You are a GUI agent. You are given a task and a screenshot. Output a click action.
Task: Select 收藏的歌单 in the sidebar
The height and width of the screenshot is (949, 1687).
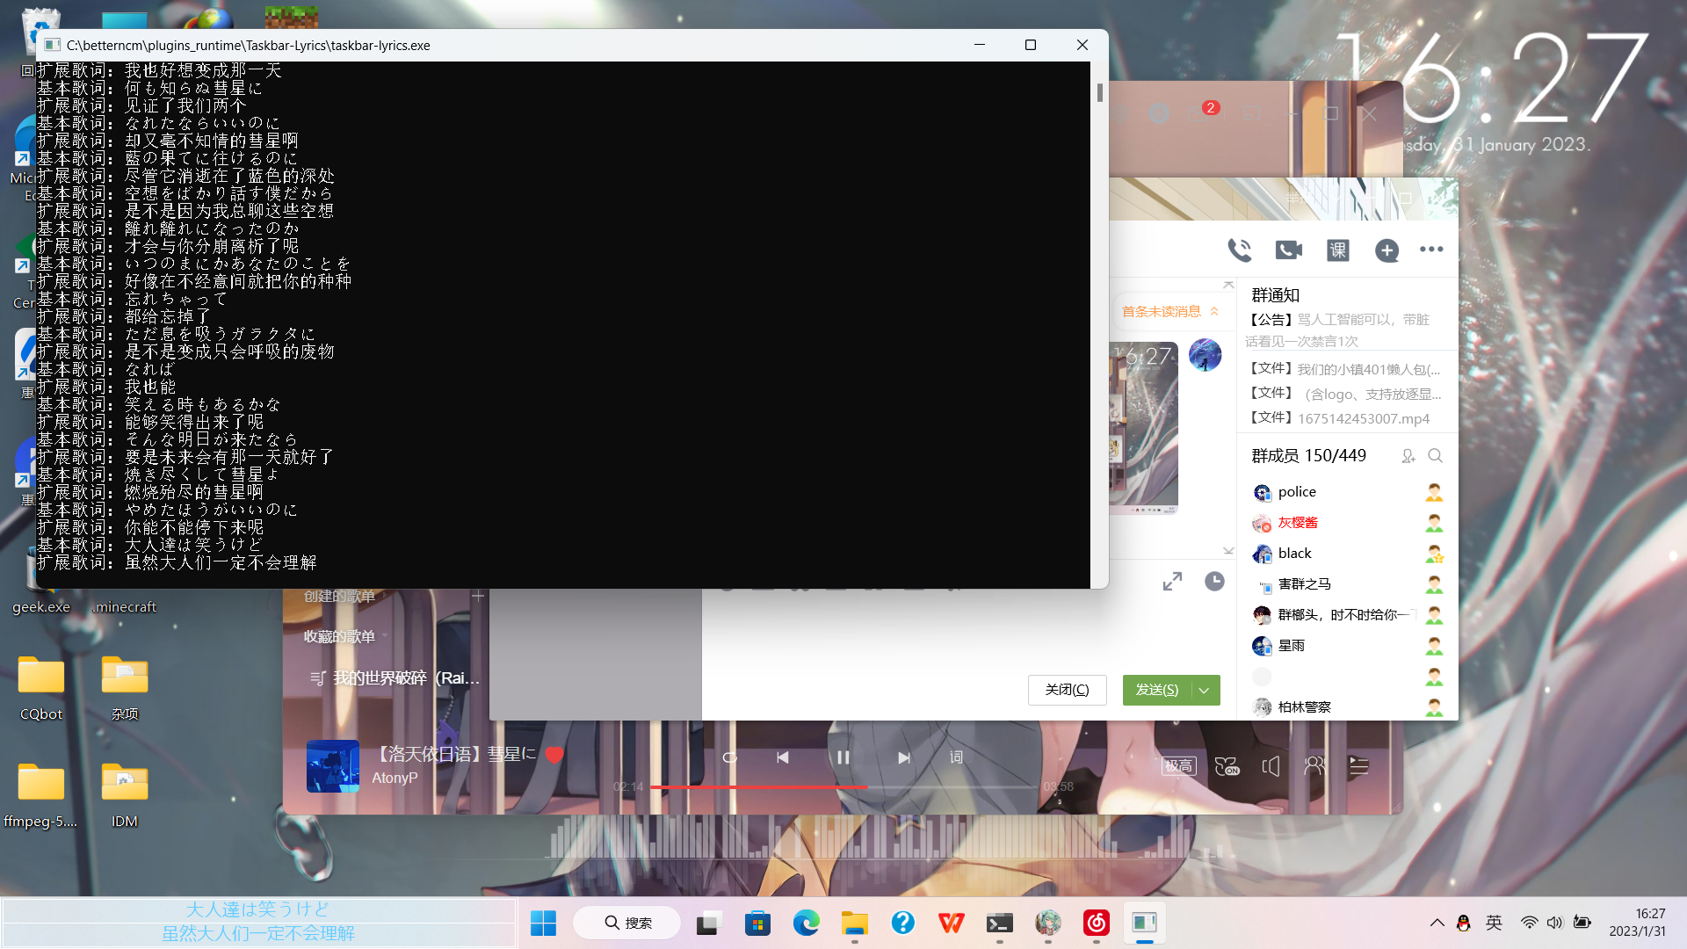[337, 635]
